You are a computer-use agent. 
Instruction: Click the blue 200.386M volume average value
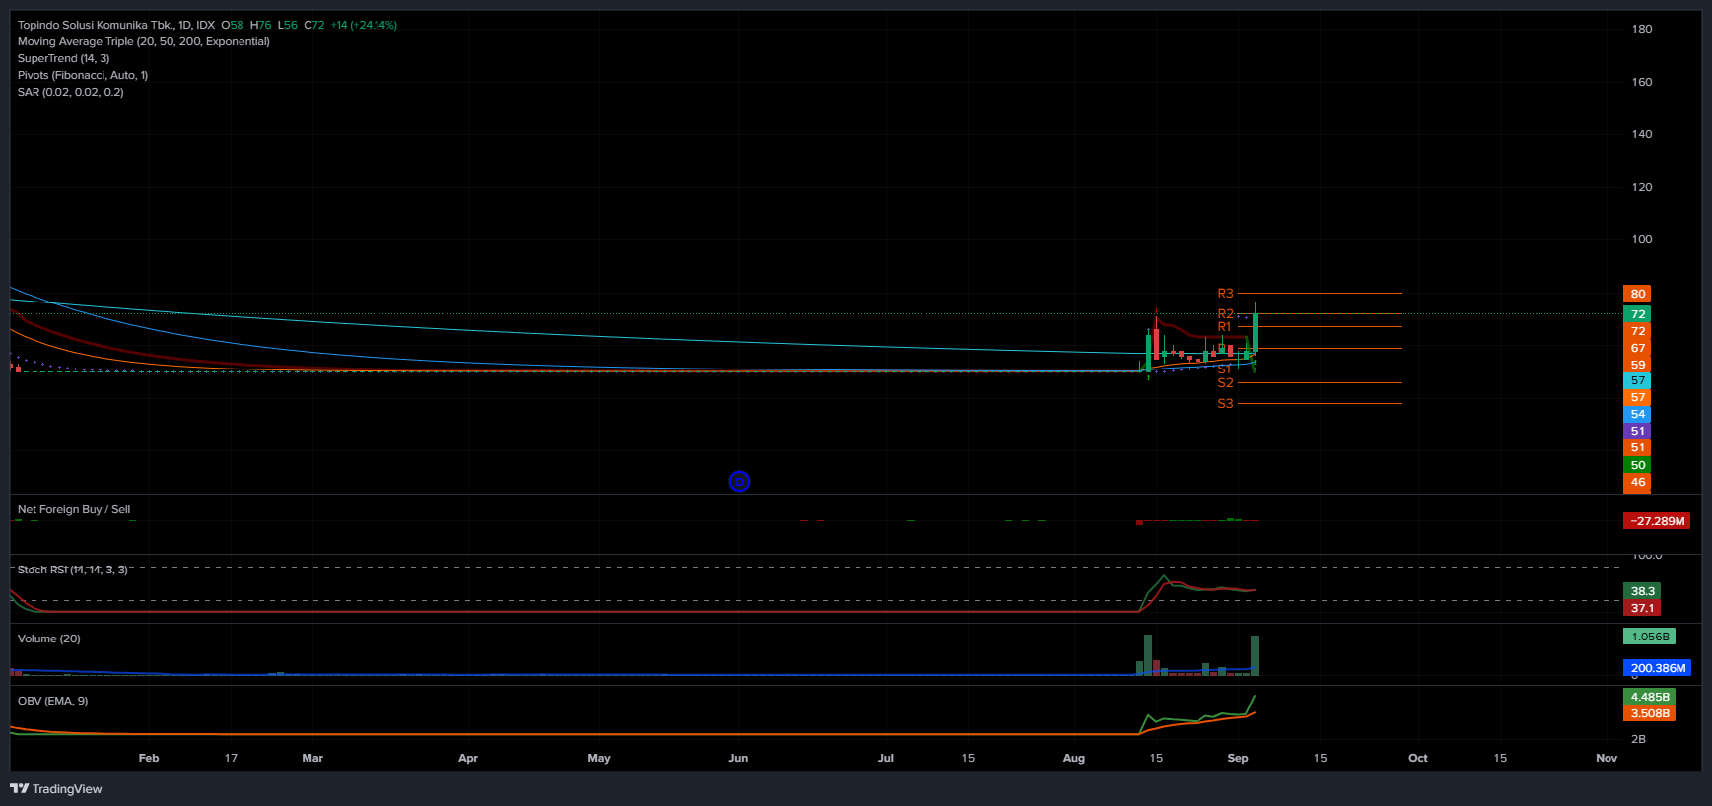point(1657,668)
